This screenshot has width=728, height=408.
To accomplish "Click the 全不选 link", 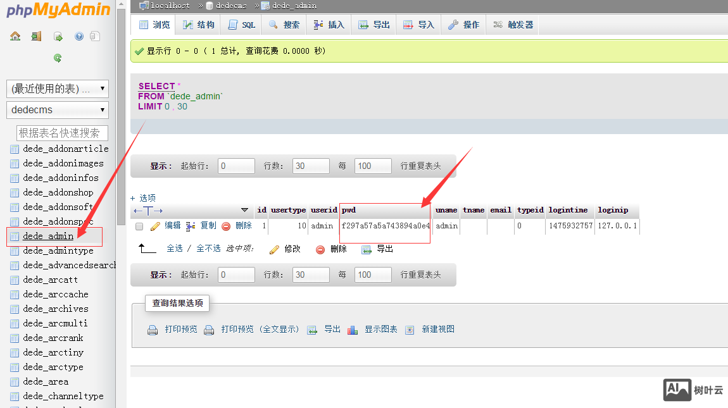I will tap(208, 249).
